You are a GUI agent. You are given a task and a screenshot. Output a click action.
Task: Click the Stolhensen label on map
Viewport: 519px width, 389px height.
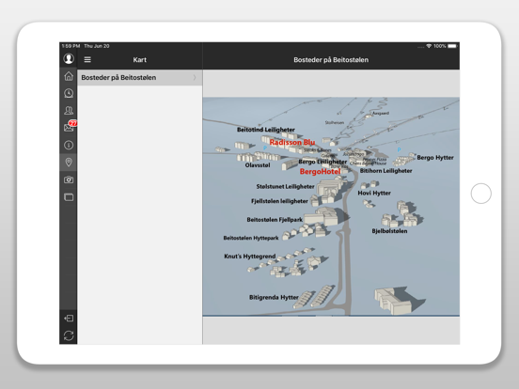[335, 122]
